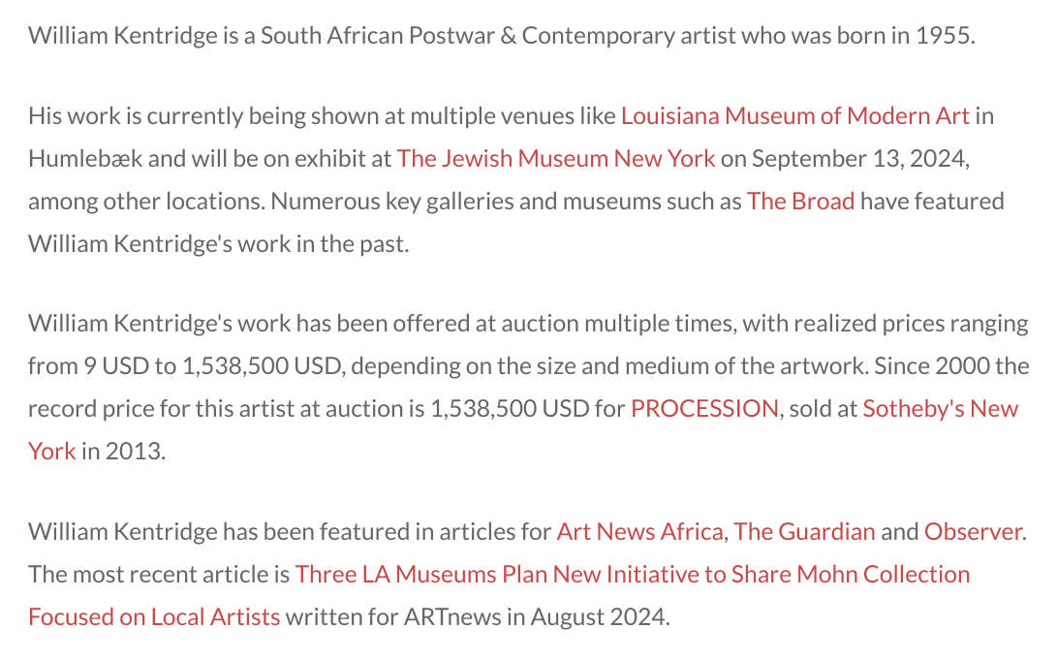Open the PROCESSION artwork link
The height and width of the screenshot is (660, 1057).
704,408
